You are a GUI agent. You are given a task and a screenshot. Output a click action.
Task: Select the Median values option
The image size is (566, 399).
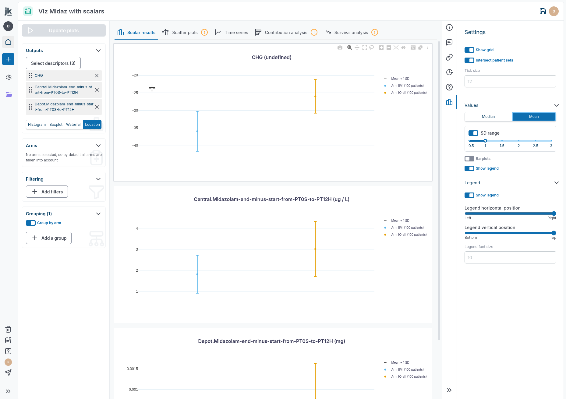[x=488, y=117]
